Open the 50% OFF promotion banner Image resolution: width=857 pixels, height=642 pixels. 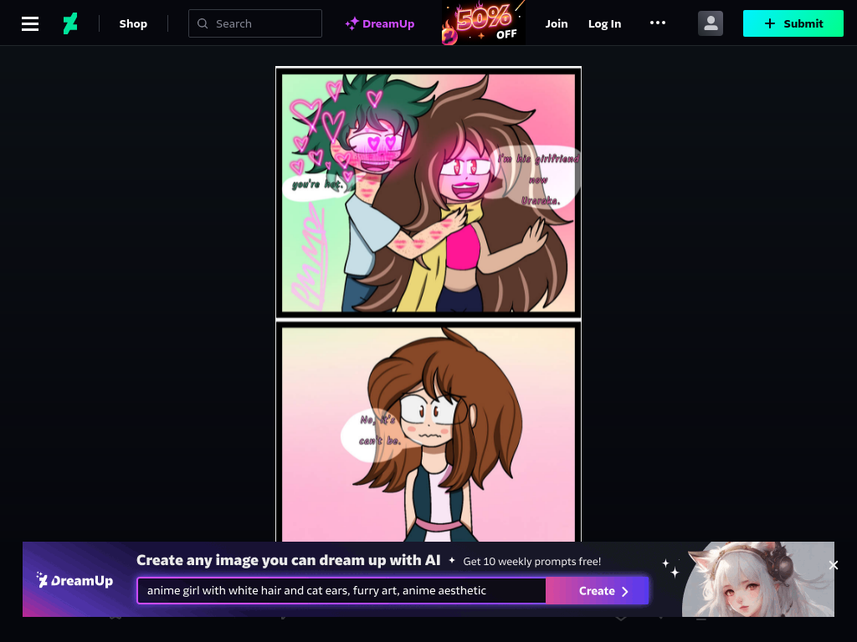tap(483, 23)
